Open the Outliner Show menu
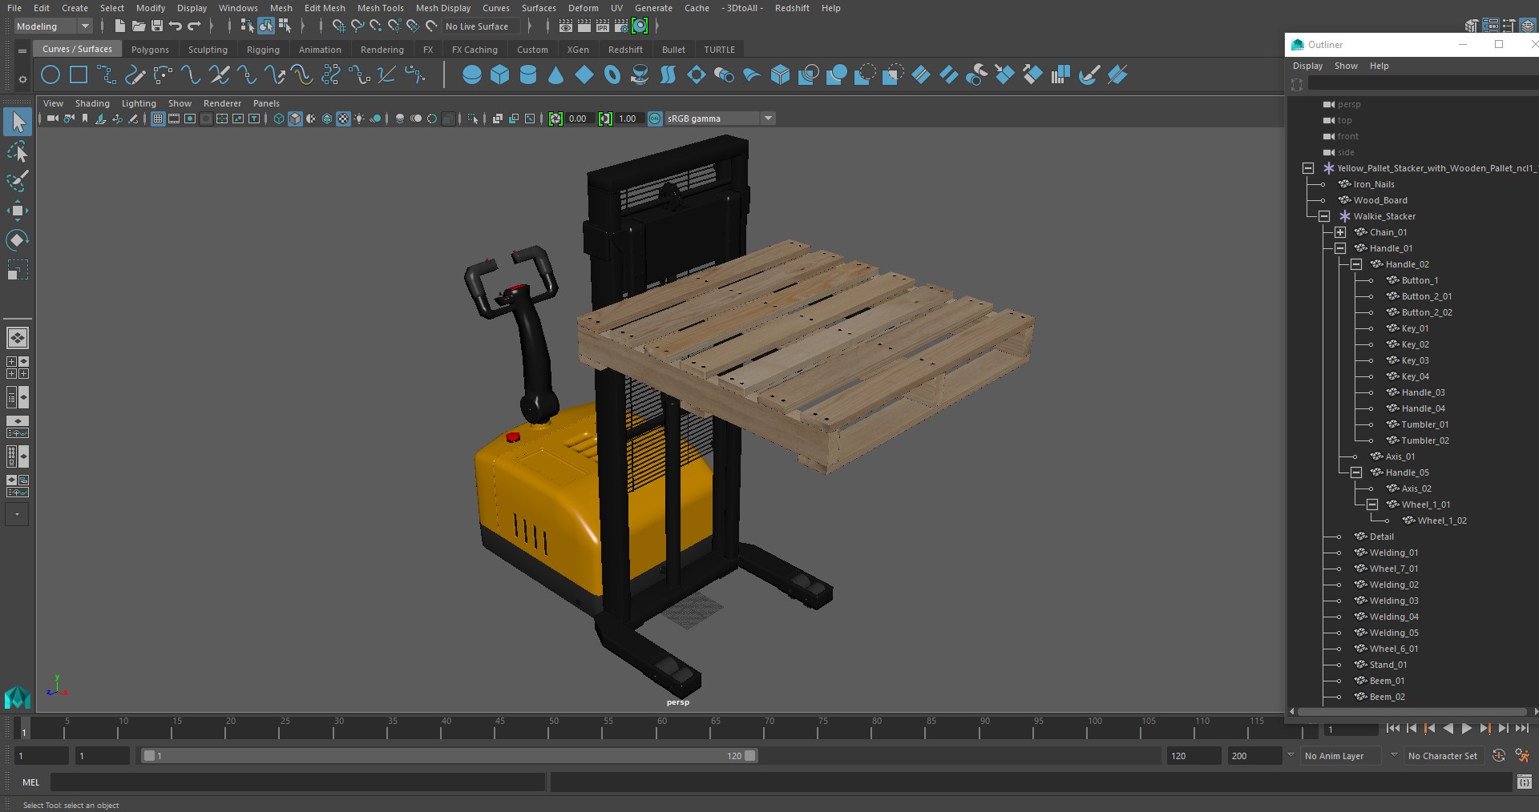1539x812 pixels. click(x=1346, y=66)
